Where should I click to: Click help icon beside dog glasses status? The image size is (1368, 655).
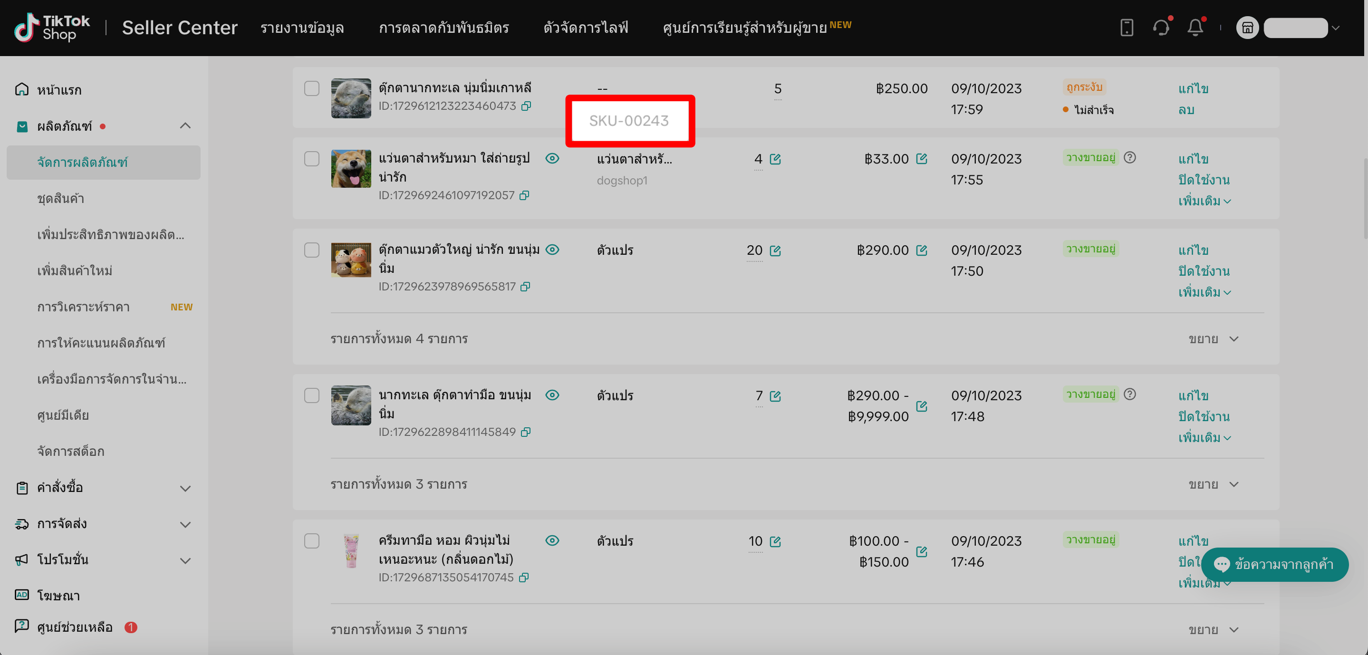coord(1130,158)
